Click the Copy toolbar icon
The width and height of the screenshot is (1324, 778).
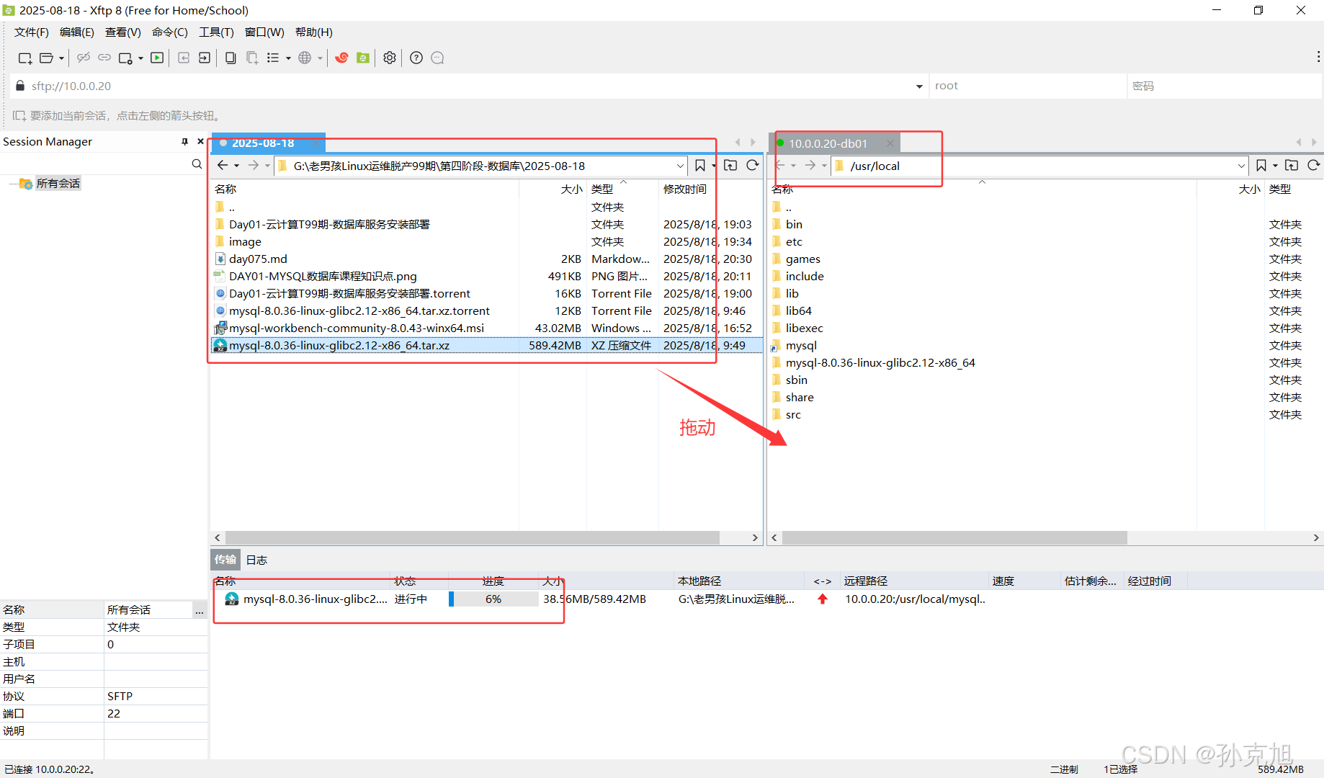click(231, 58)
